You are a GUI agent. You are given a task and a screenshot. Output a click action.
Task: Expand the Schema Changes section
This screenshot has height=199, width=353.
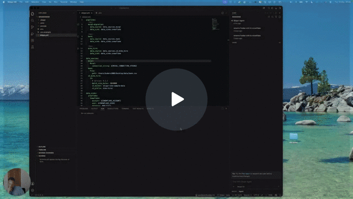[56, 153]
